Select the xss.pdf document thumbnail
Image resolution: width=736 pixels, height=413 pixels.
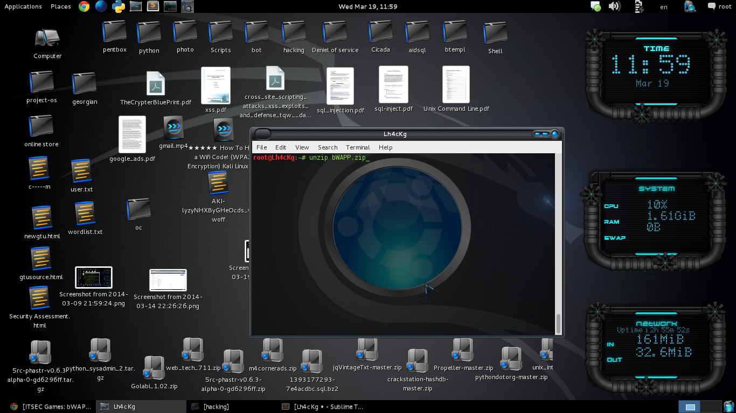click(216, 86)
